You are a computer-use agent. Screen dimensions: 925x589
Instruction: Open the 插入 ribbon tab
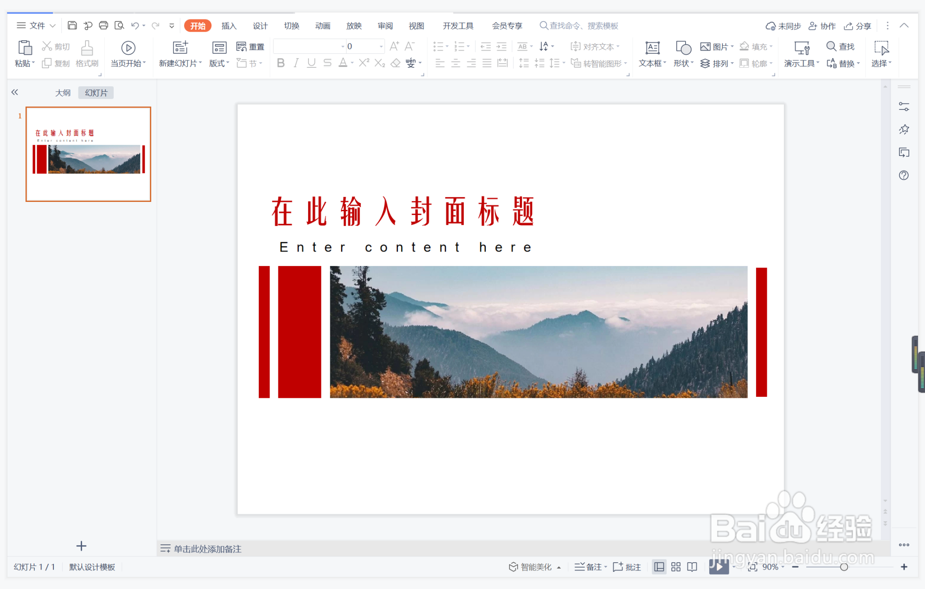click(229, 26)
